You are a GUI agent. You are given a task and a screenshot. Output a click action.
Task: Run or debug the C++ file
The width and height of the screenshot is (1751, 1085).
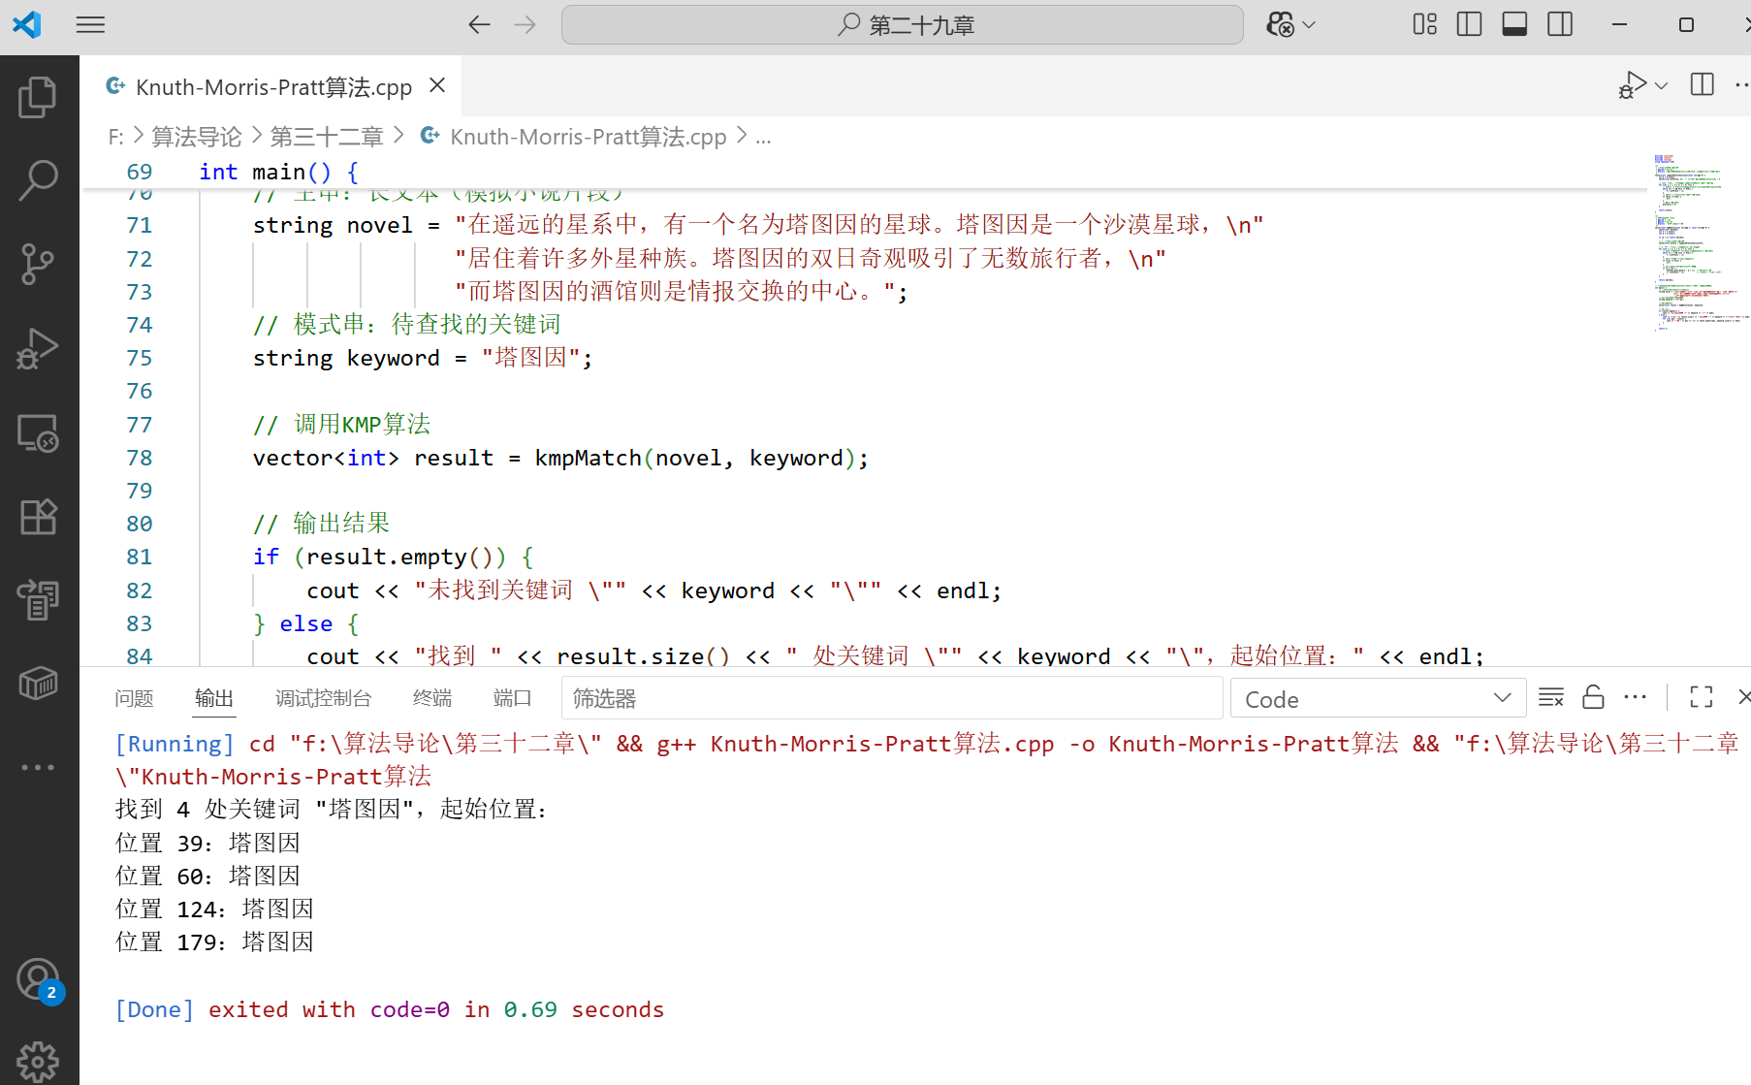point(1633,85)
